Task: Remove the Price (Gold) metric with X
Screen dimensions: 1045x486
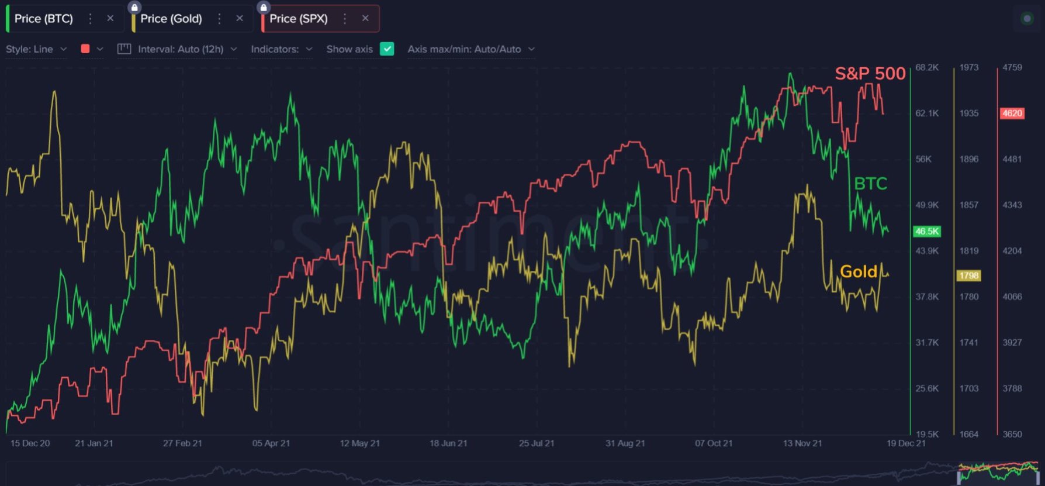Action: pos(240,19)
